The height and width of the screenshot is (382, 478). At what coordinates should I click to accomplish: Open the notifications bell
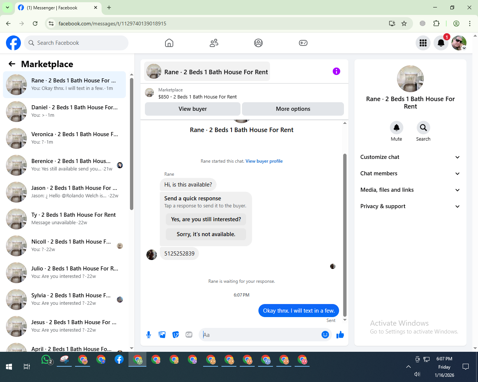[x=441, y=43]
